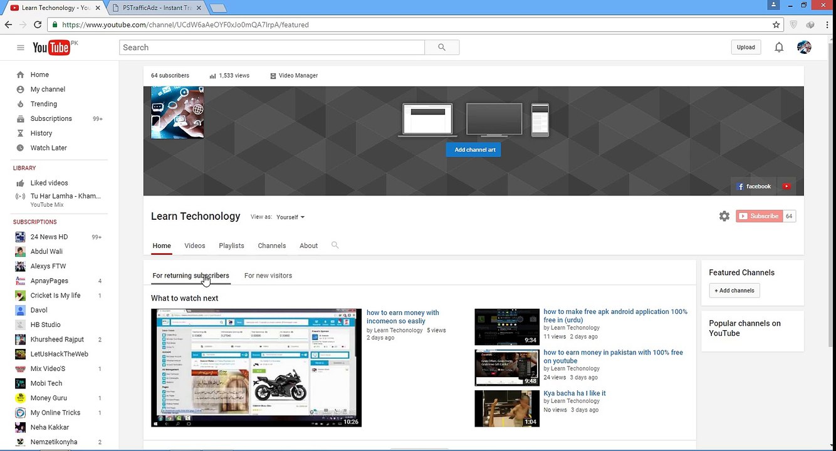Click the red YouTube icon on banner

pos(786,186)
